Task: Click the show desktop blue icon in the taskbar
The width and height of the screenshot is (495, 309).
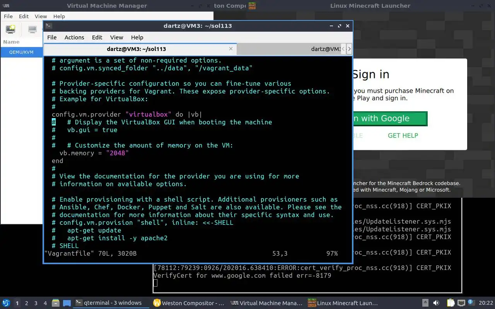Action: 67,303
